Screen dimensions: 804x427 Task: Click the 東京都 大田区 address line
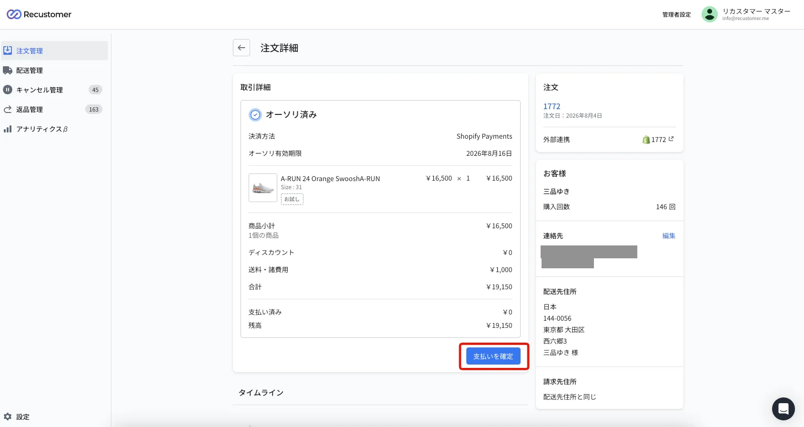[x=564, y=330]
